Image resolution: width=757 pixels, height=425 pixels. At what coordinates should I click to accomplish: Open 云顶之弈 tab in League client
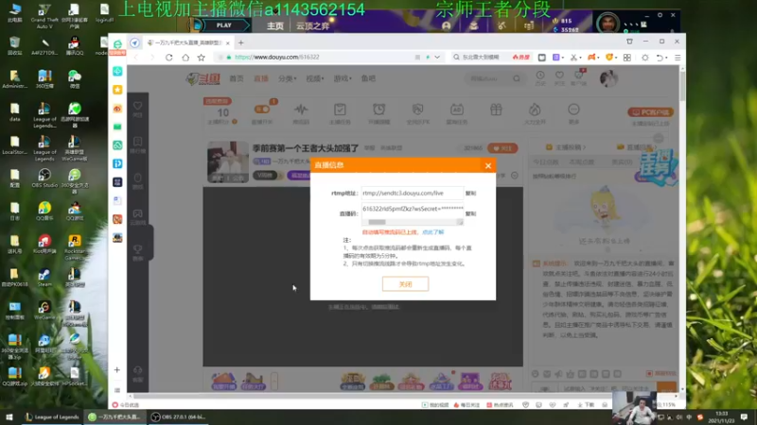pyautogui.click(x=313, y=26)
